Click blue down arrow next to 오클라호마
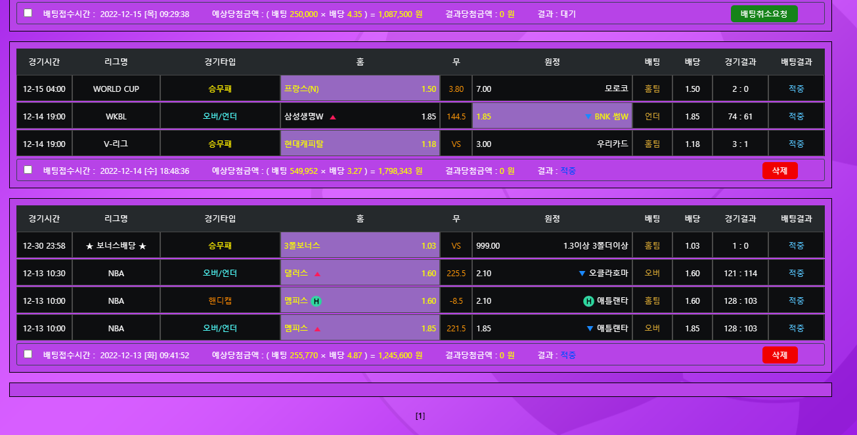 582,274
